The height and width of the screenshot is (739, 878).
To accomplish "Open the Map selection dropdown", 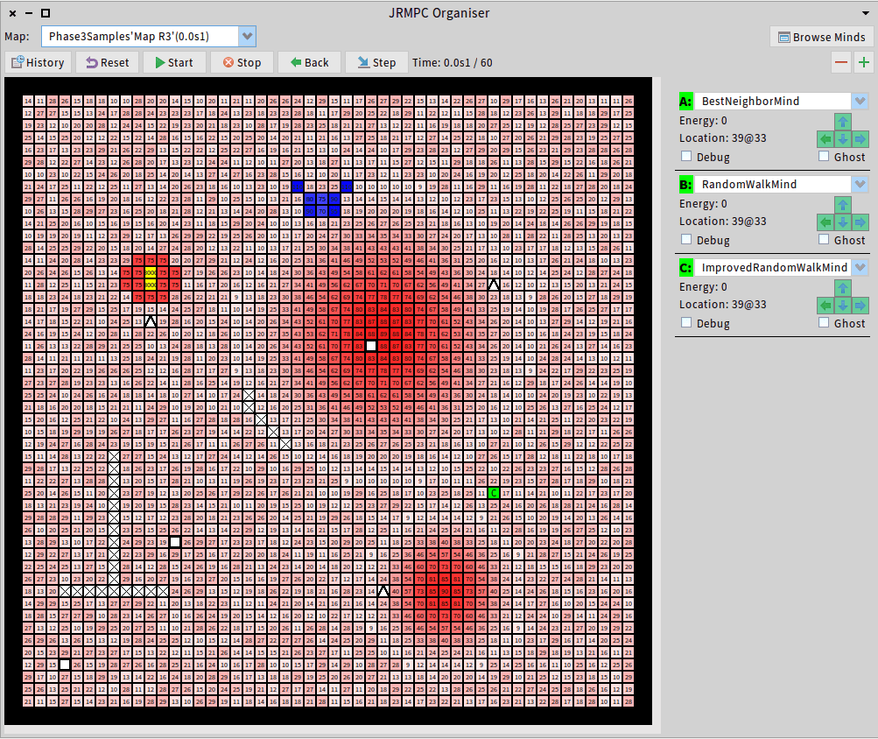I will (248, 36).
